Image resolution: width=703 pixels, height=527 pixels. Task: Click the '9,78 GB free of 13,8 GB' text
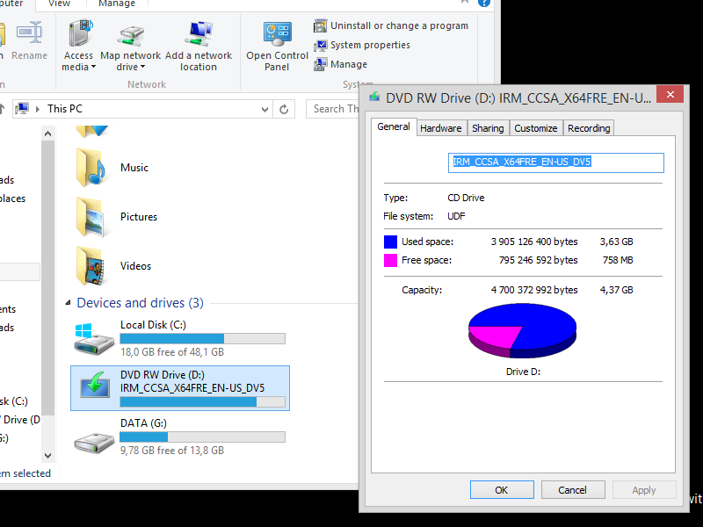pos(172,451)
